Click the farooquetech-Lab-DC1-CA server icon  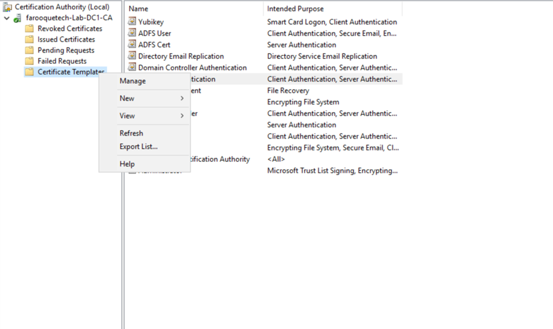click(x=17, y=18)
